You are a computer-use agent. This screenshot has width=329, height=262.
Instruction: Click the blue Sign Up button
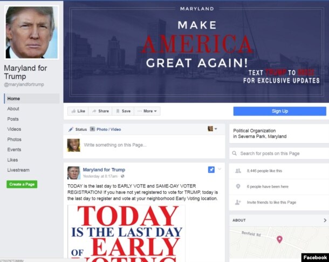tap(280, 111)
